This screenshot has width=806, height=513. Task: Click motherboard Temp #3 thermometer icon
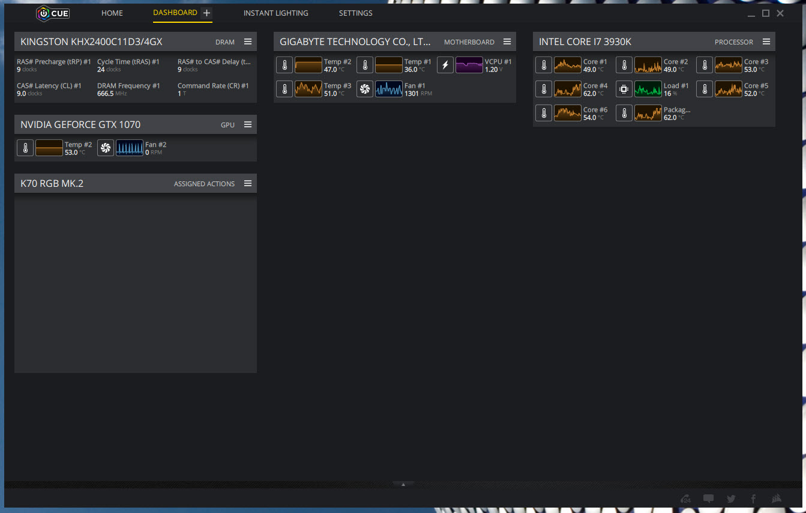284,89
